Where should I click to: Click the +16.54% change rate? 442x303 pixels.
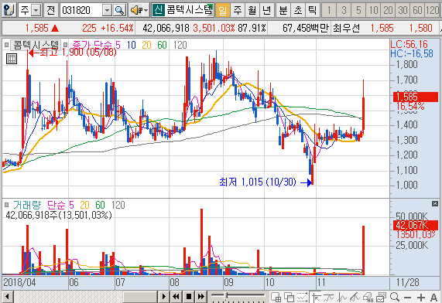click(117, 28)
